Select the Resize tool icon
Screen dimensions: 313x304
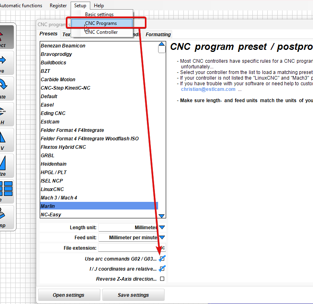(5, 166)
